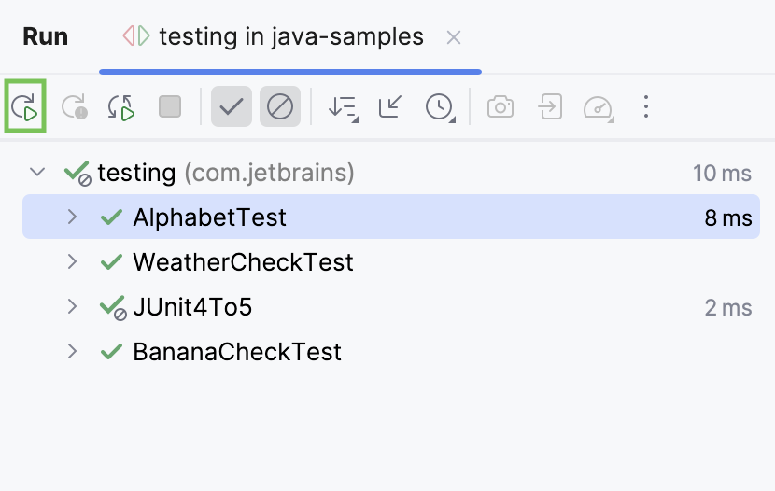This screenshot has width=775, height=491.
Task: Click the Import Tests icon
Action: pos(550,107)
